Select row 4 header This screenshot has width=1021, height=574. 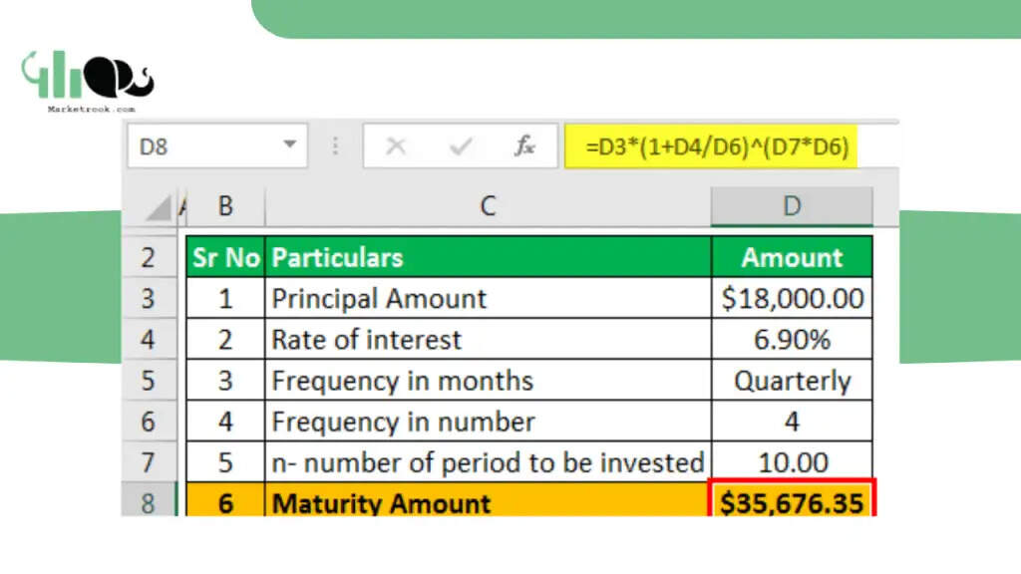click(x=149, y=340)
